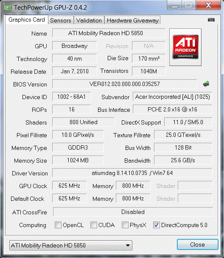Open the Validation tab

[89, 20]
